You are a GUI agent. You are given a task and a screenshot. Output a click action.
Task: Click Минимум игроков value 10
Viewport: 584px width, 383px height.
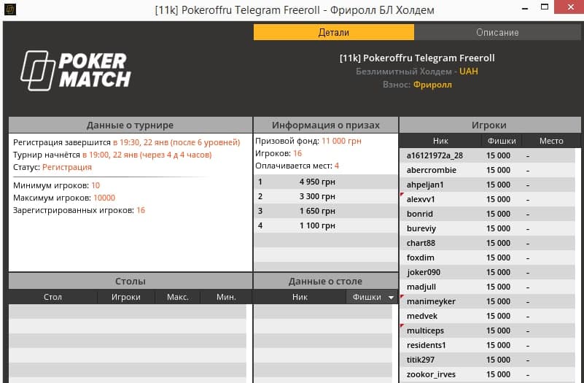[x=96, y=185]
